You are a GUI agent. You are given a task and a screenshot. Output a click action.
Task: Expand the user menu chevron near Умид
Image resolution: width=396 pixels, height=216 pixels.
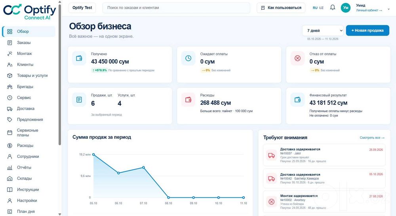tap(388, 9)
